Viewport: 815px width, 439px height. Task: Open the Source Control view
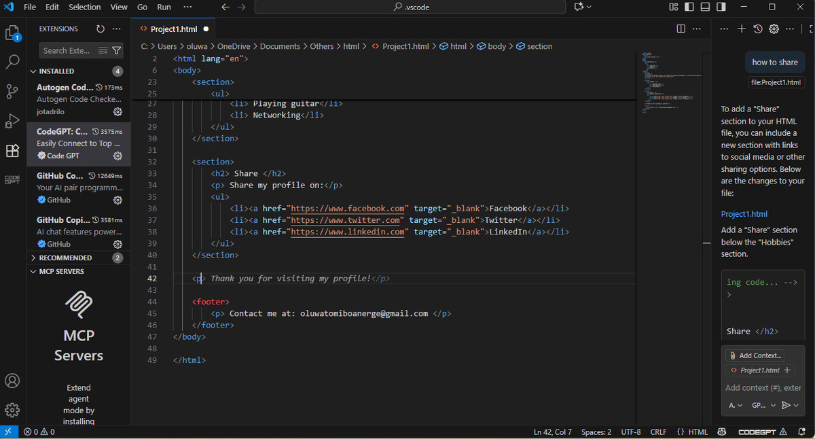pos(12,91)
